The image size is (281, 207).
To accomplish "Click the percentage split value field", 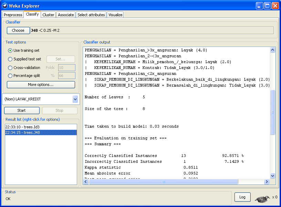I will [67, 76].
